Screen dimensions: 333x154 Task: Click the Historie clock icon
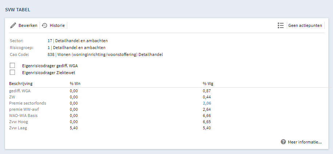point(45,25)
